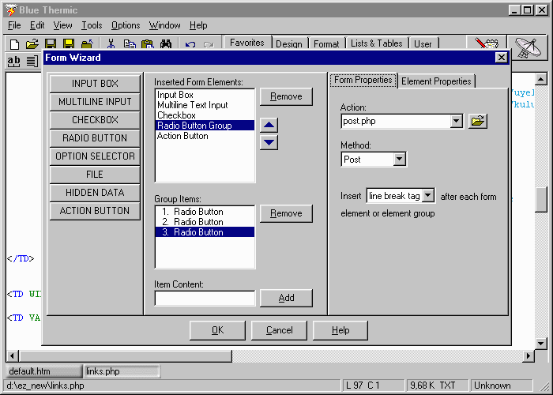Viewport: 553px width, 395px height.
Task: Select 'Input Box' in inserted elements list
Action: (205, 95)
